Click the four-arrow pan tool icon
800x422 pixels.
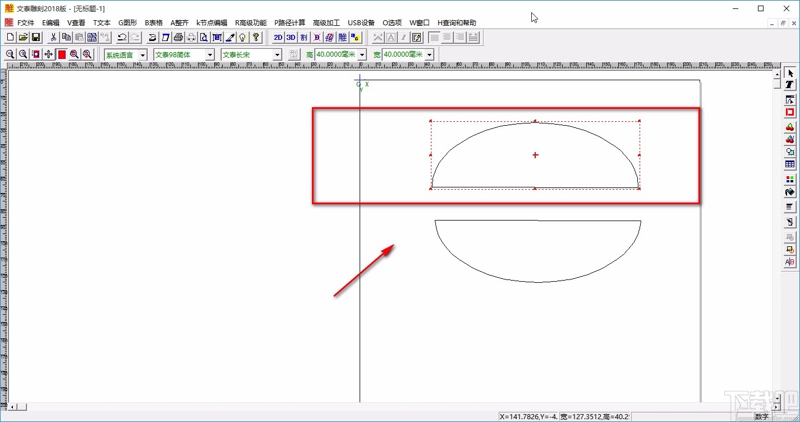point(49,54)
